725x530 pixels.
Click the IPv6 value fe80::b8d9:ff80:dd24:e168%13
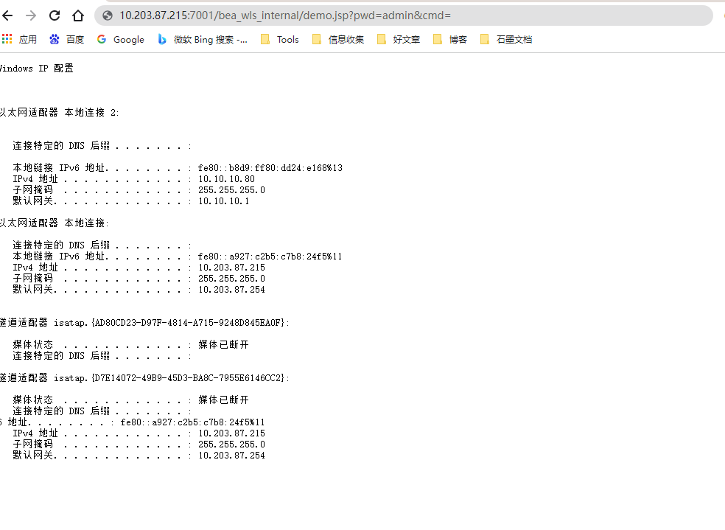[270, 168]
